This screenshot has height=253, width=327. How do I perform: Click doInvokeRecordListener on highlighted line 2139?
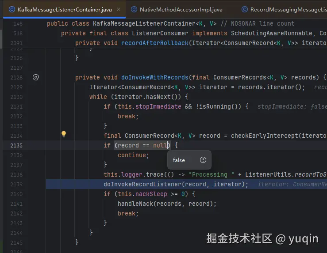[142, 184]
